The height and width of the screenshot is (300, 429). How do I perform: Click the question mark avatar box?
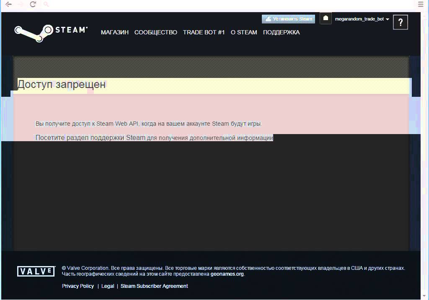(400, 22)
